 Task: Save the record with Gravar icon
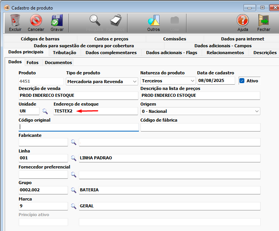(57, 21)
